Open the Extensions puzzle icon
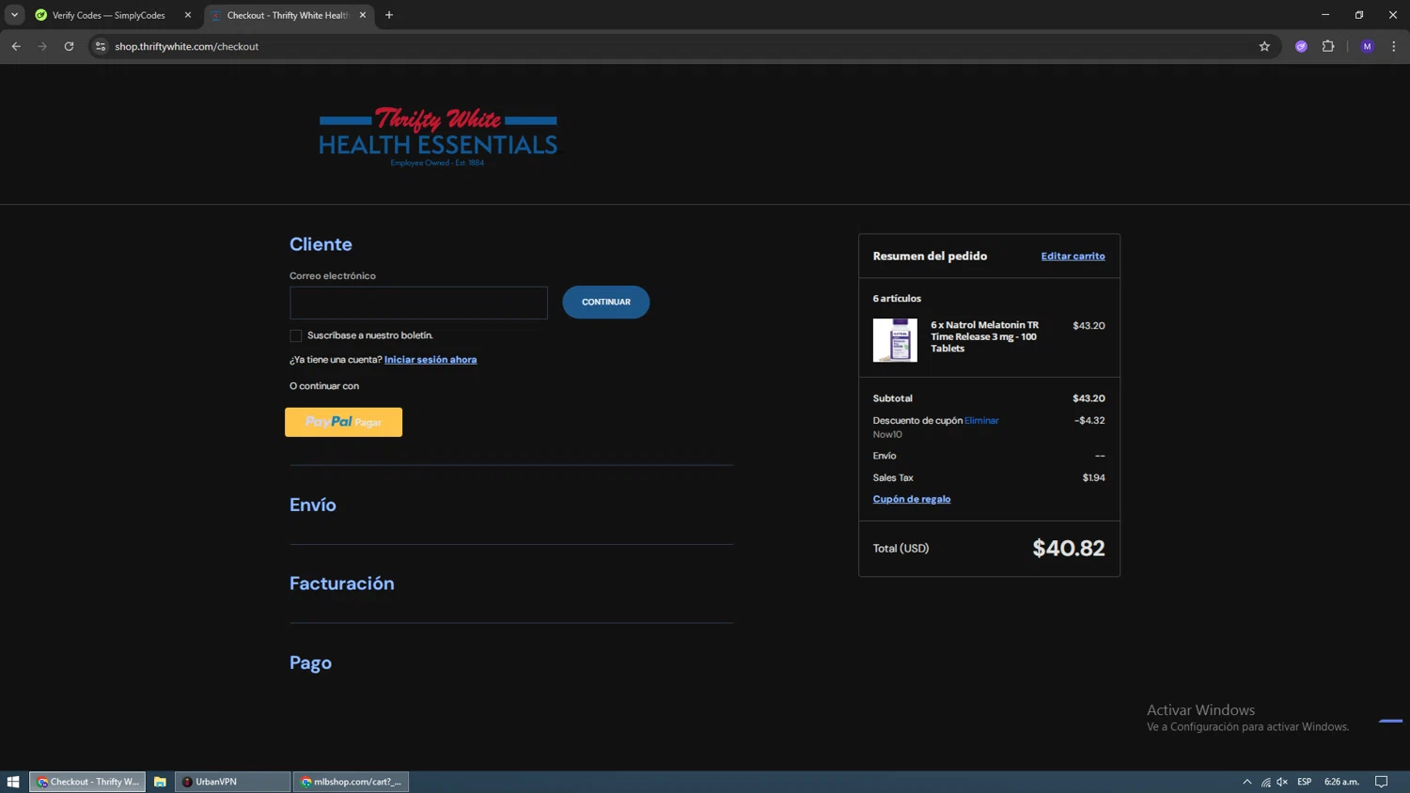This screenshot has height=793, width=1410. coord(1328,46)
